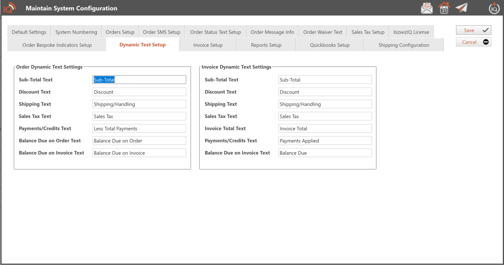Image resolution: width=504 pixels, height=265 pixels.
Task: Click the paper plane send icon
Action: [461, 8]
